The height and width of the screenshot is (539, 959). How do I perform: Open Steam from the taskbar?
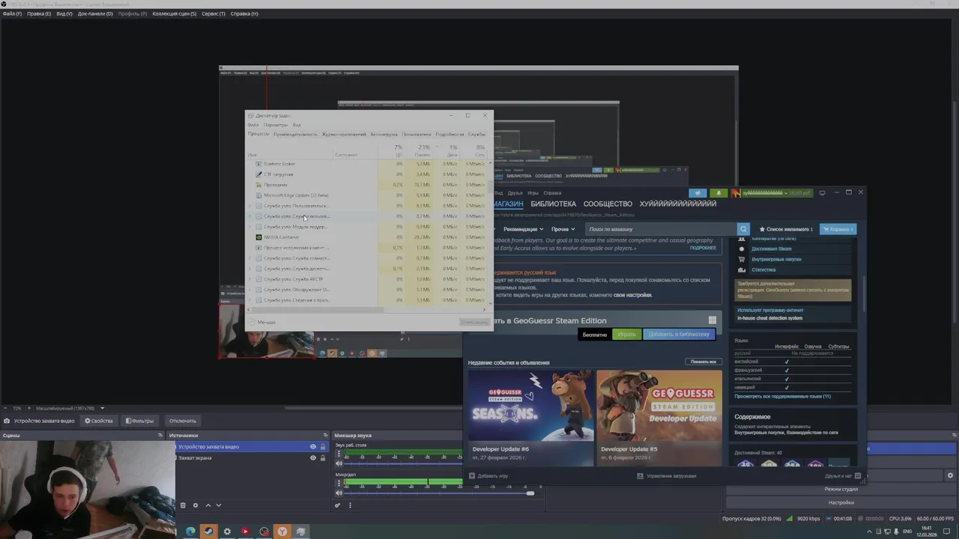coord(209,532)
